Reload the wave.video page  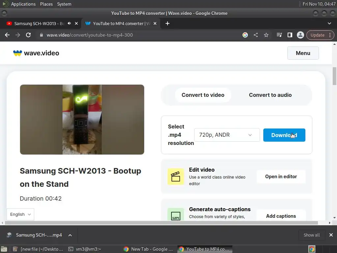28,35
